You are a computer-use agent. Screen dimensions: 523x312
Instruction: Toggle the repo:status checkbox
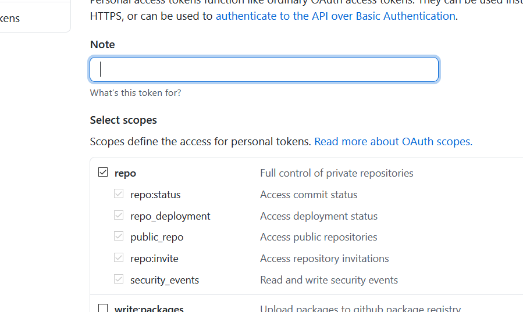click(119, 194)
